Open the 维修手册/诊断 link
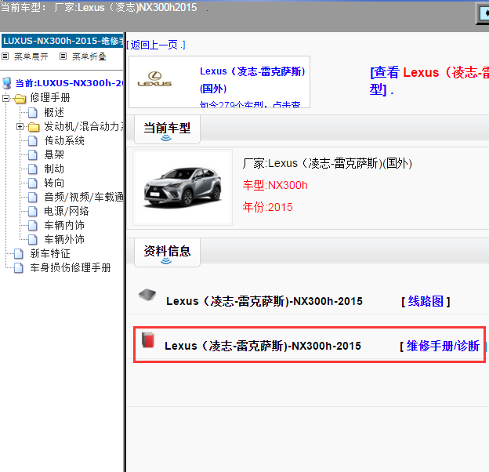The height and width of the screenshot is (472, 489). (443, 346)
